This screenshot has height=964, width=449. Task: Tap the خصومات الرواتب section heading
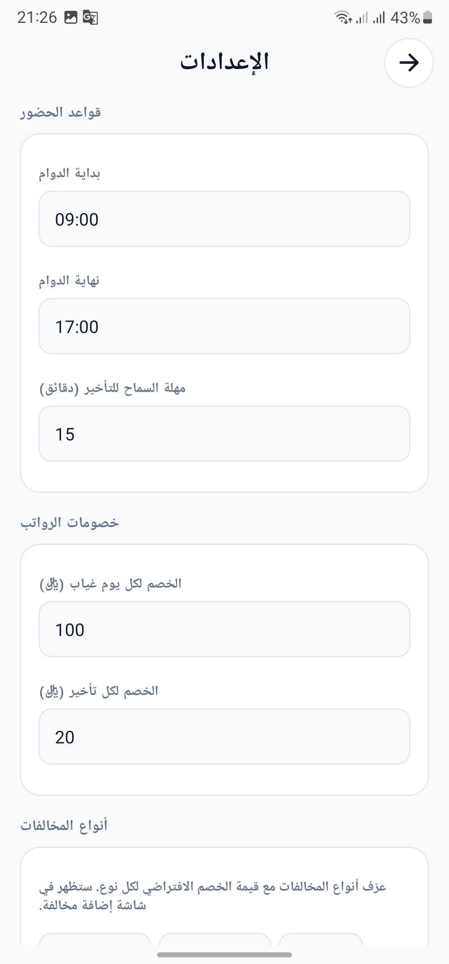coord(70,523)
